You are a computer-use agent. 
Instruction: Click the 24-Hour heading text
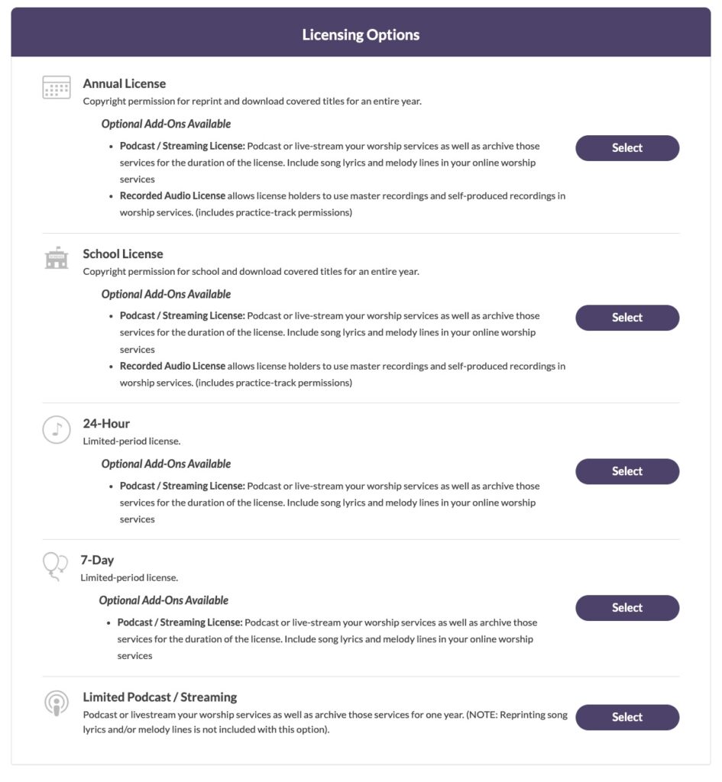106,423
